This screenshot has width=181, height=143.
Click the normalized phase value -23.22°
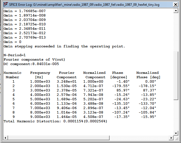click(x=149, y=99)
